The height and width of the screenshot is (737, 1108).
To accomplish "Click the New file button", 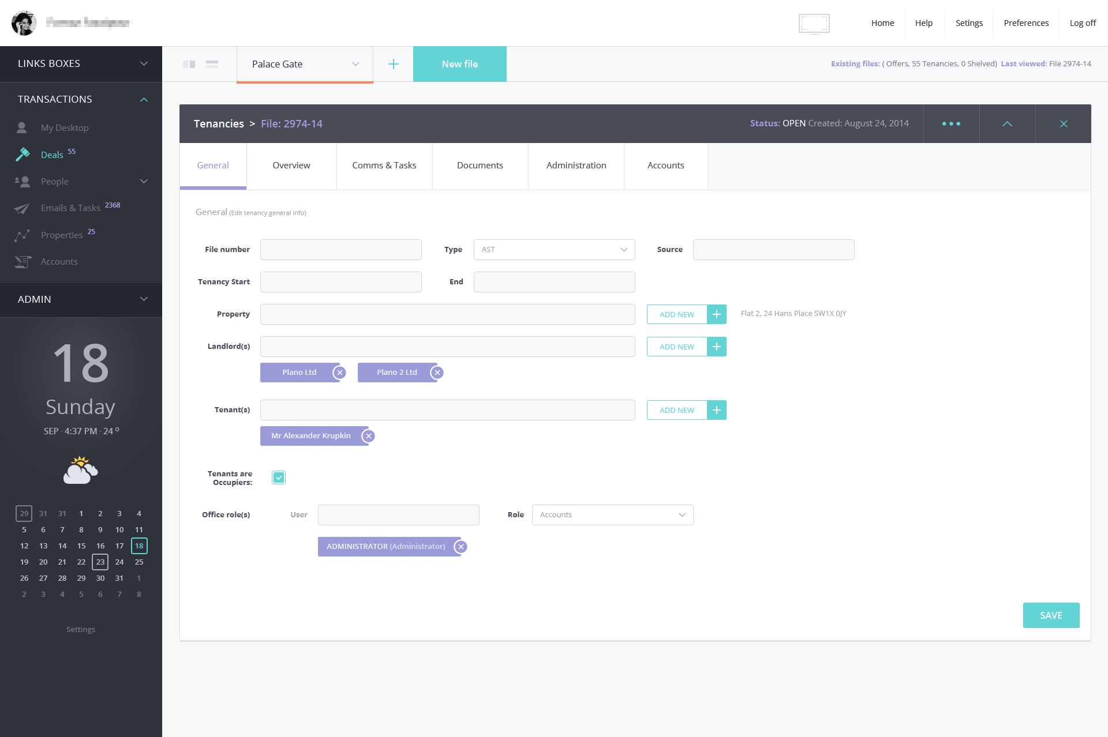I will pos(459,63).
